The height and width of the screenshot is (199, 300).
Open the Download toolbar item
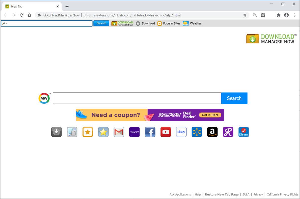click(145, 23)
